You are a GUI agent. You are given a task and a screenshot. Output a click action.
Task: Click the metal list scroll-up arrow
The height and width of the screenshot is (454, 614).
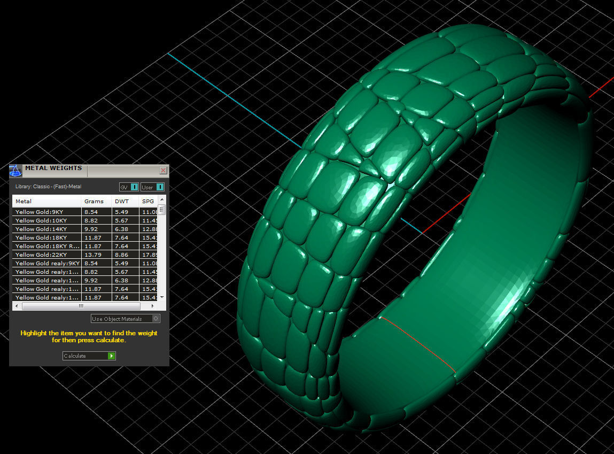tap(162, 199)
